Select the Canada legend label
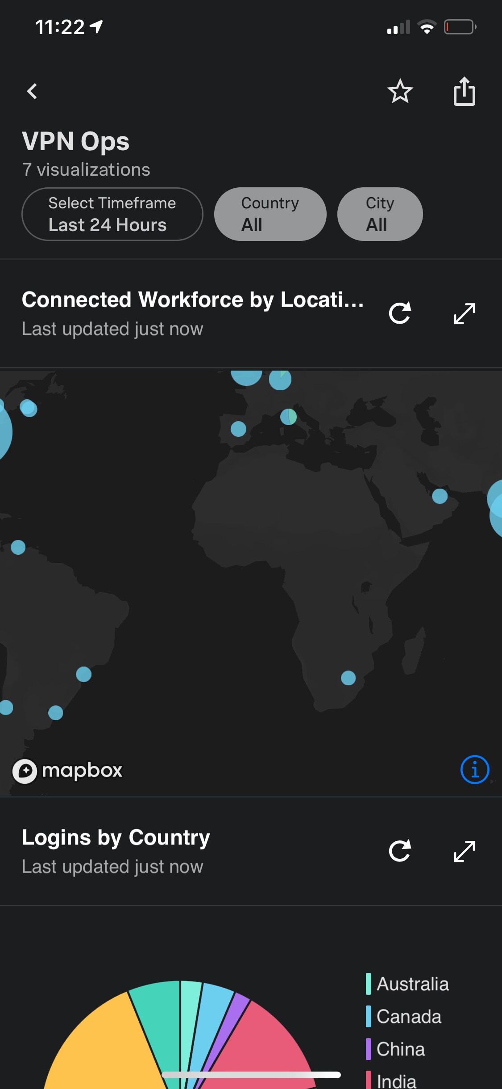This screenshot has width=502, height=1089. (409, 1017)
